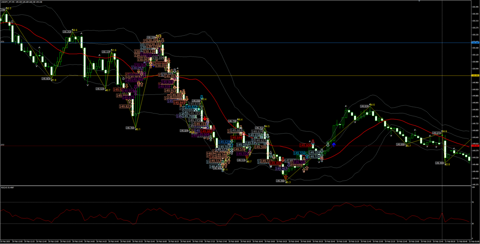Click the zigzag value 40.1
This screenshot has height=244, width=480.
(x=138, y=129)
